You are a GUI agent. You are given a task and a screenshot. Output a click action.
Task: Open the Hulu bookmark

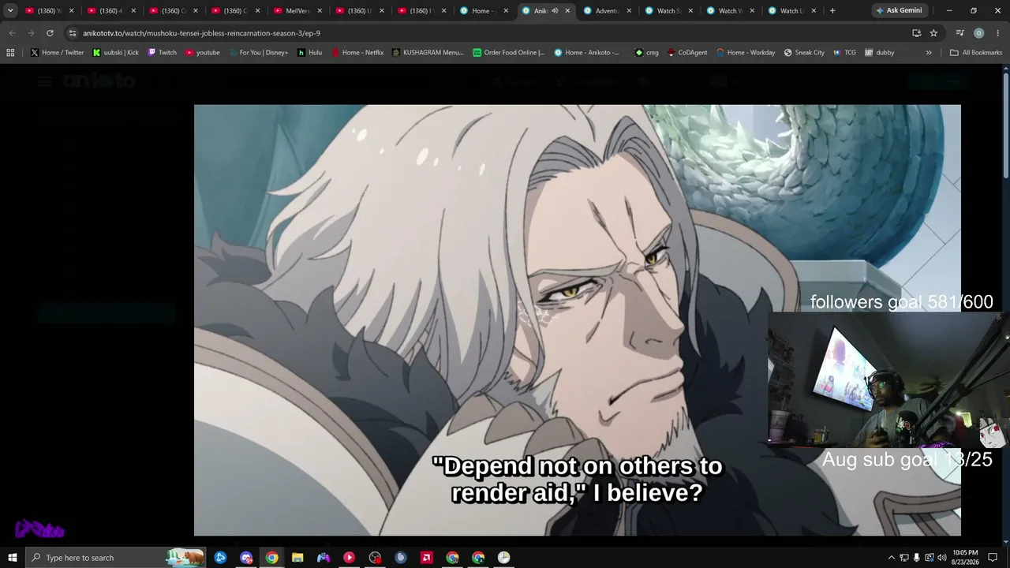pyautogui.click(x=309, y=53)
